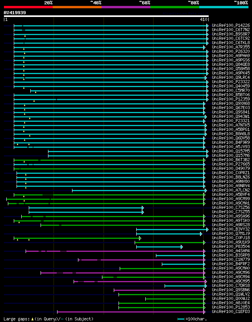
Task: Click the orange ~40% legend color bar
Action: (x=77, y=7)
